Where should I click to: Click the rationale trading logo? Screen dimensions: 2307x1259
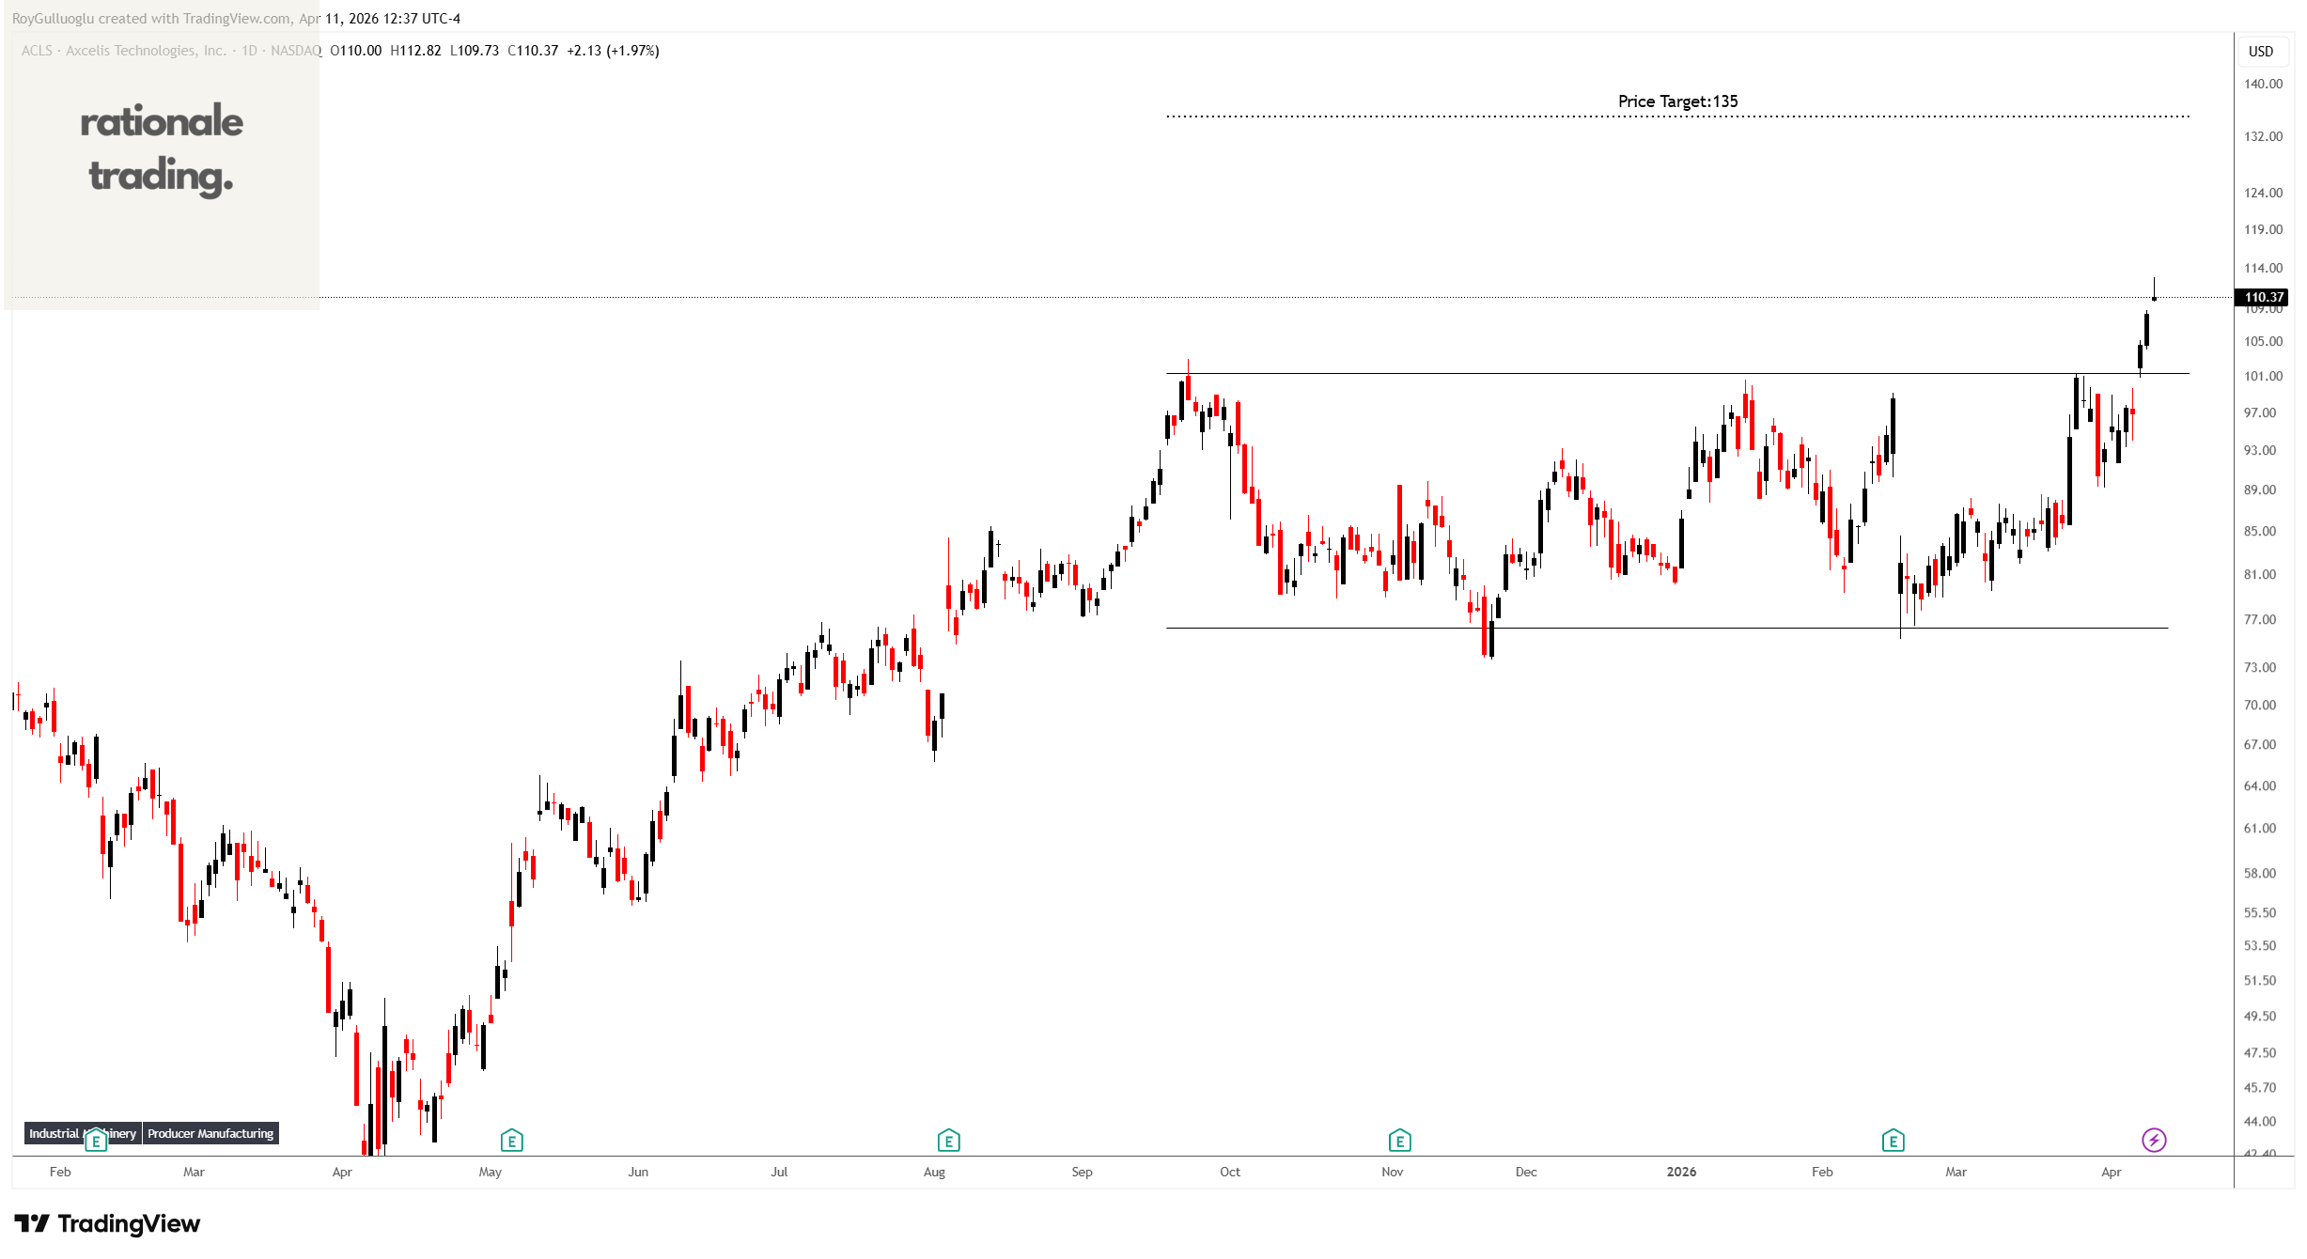tap(162, 148)
